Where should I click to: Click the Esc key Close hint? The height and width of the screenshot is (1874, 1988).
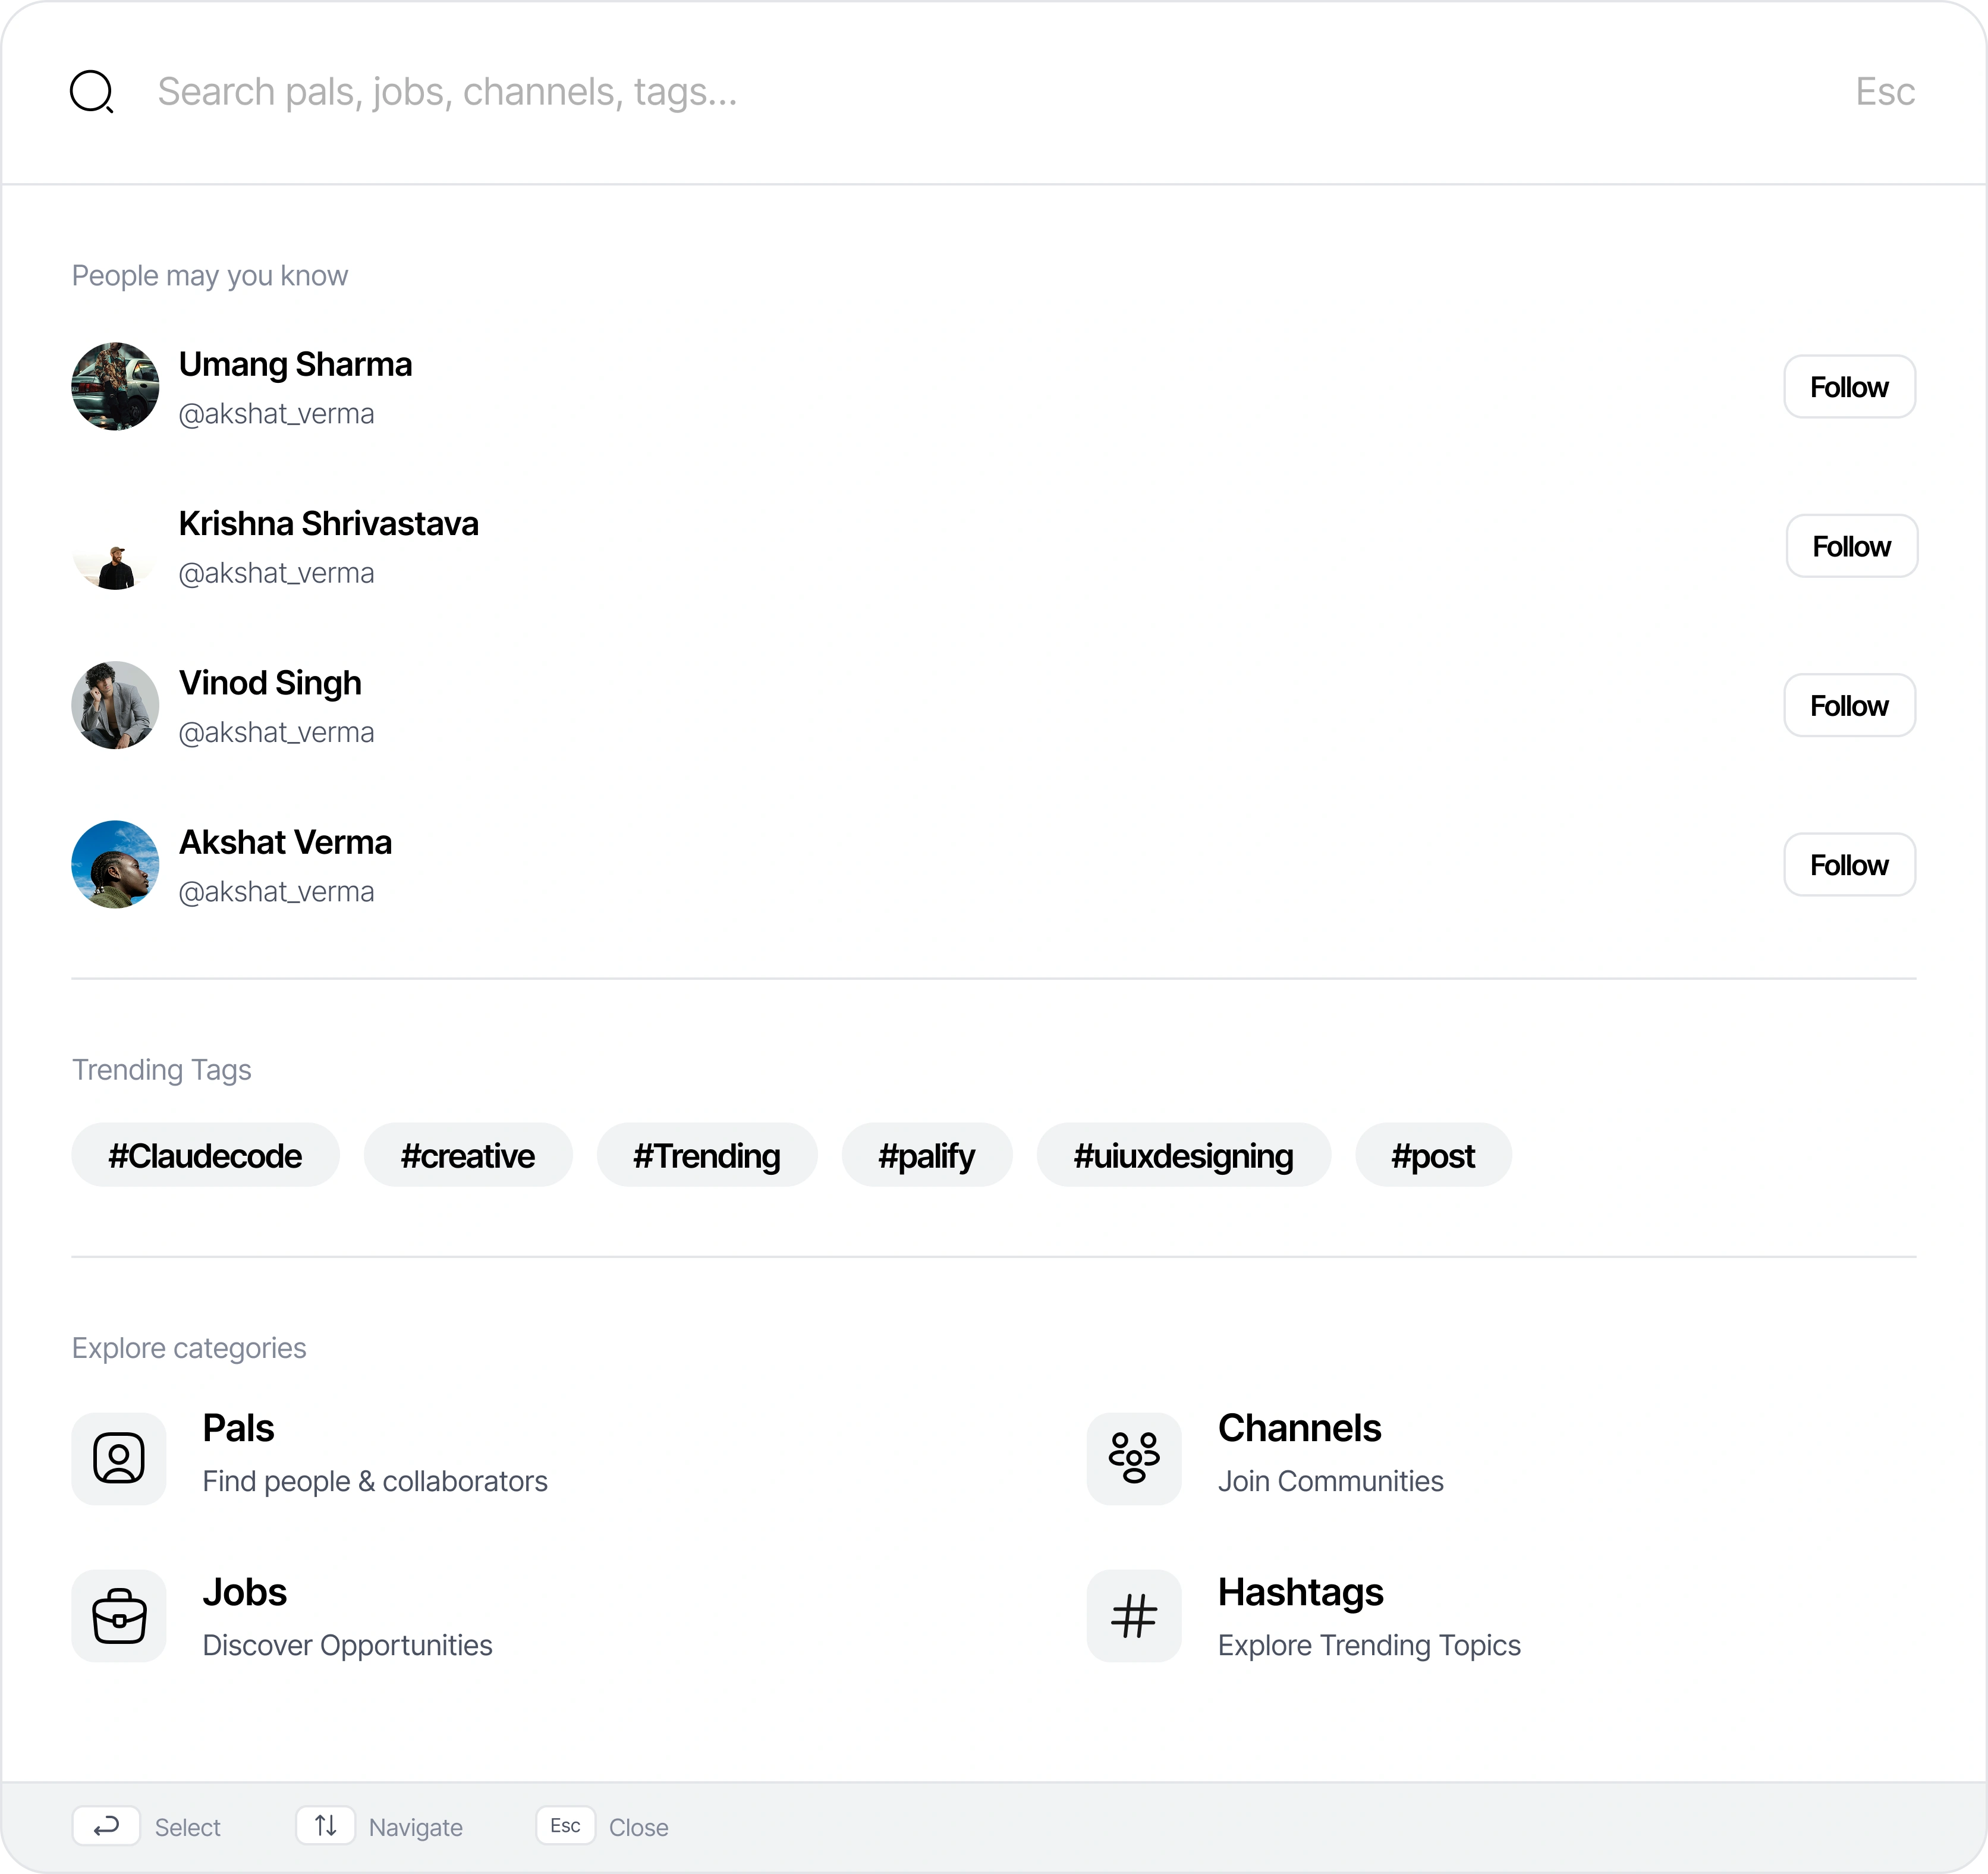[x=565, y=1825]
